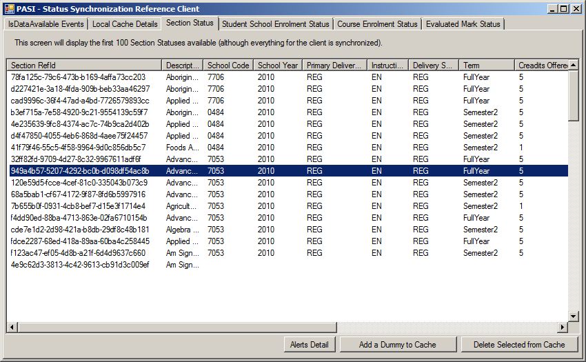This screenshot has width=586, height=362.
Task: Sort by the Section RefId column header
Action: [84, 66]
